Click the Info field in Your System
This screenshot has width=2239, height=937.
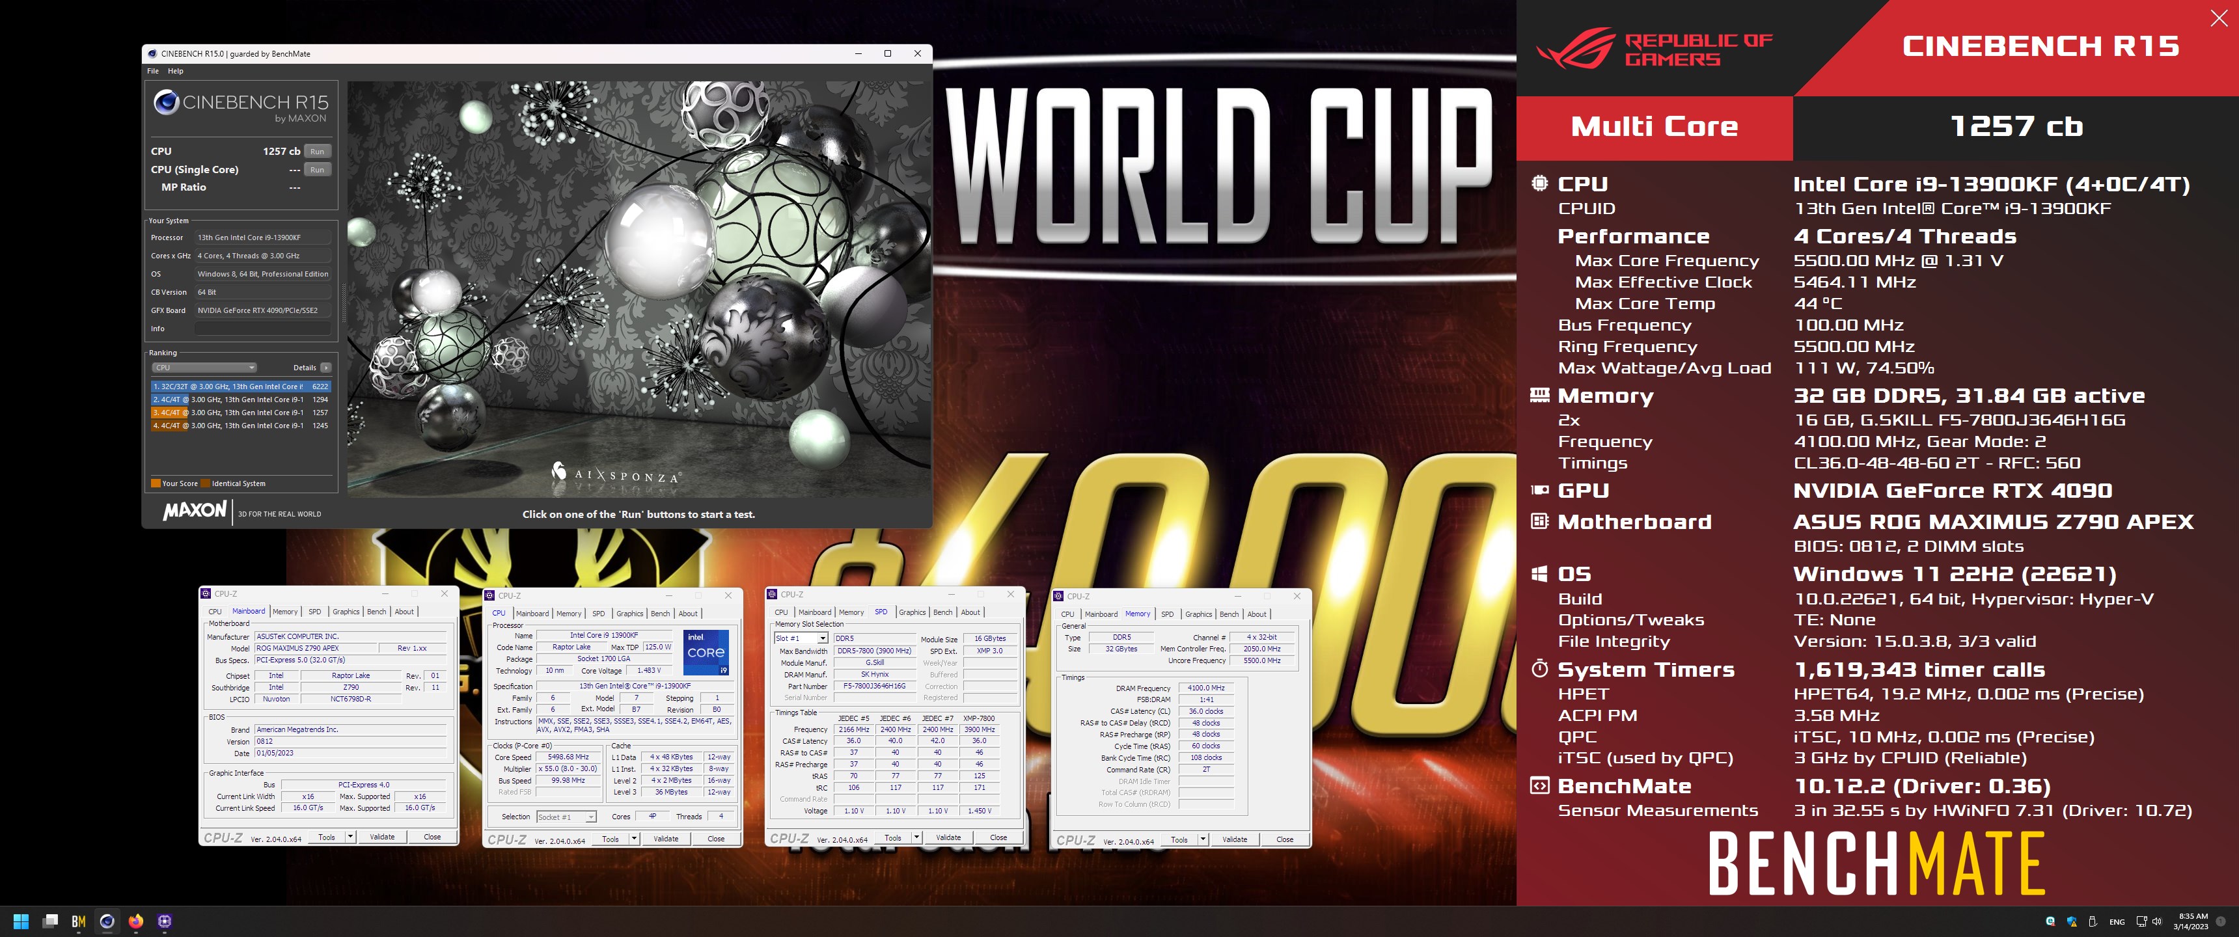click(x=262, y=329)
